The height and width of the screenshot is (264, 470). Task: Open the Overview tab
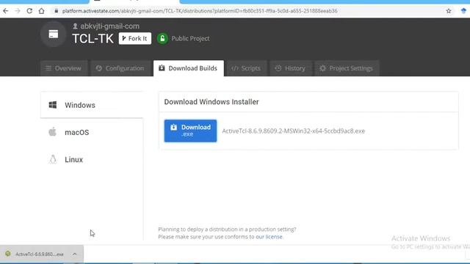pos(64,68)
